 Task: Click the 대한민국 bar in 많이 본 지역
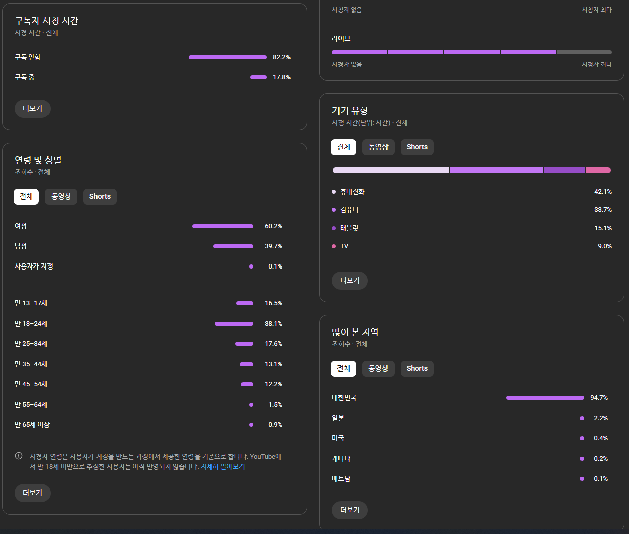(x=545, y=398)
